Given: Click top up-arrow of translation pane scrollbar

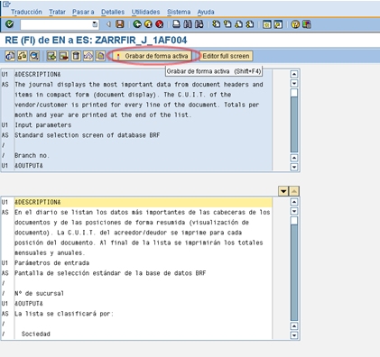Looking at the screenshot, I should click(294, 202).
